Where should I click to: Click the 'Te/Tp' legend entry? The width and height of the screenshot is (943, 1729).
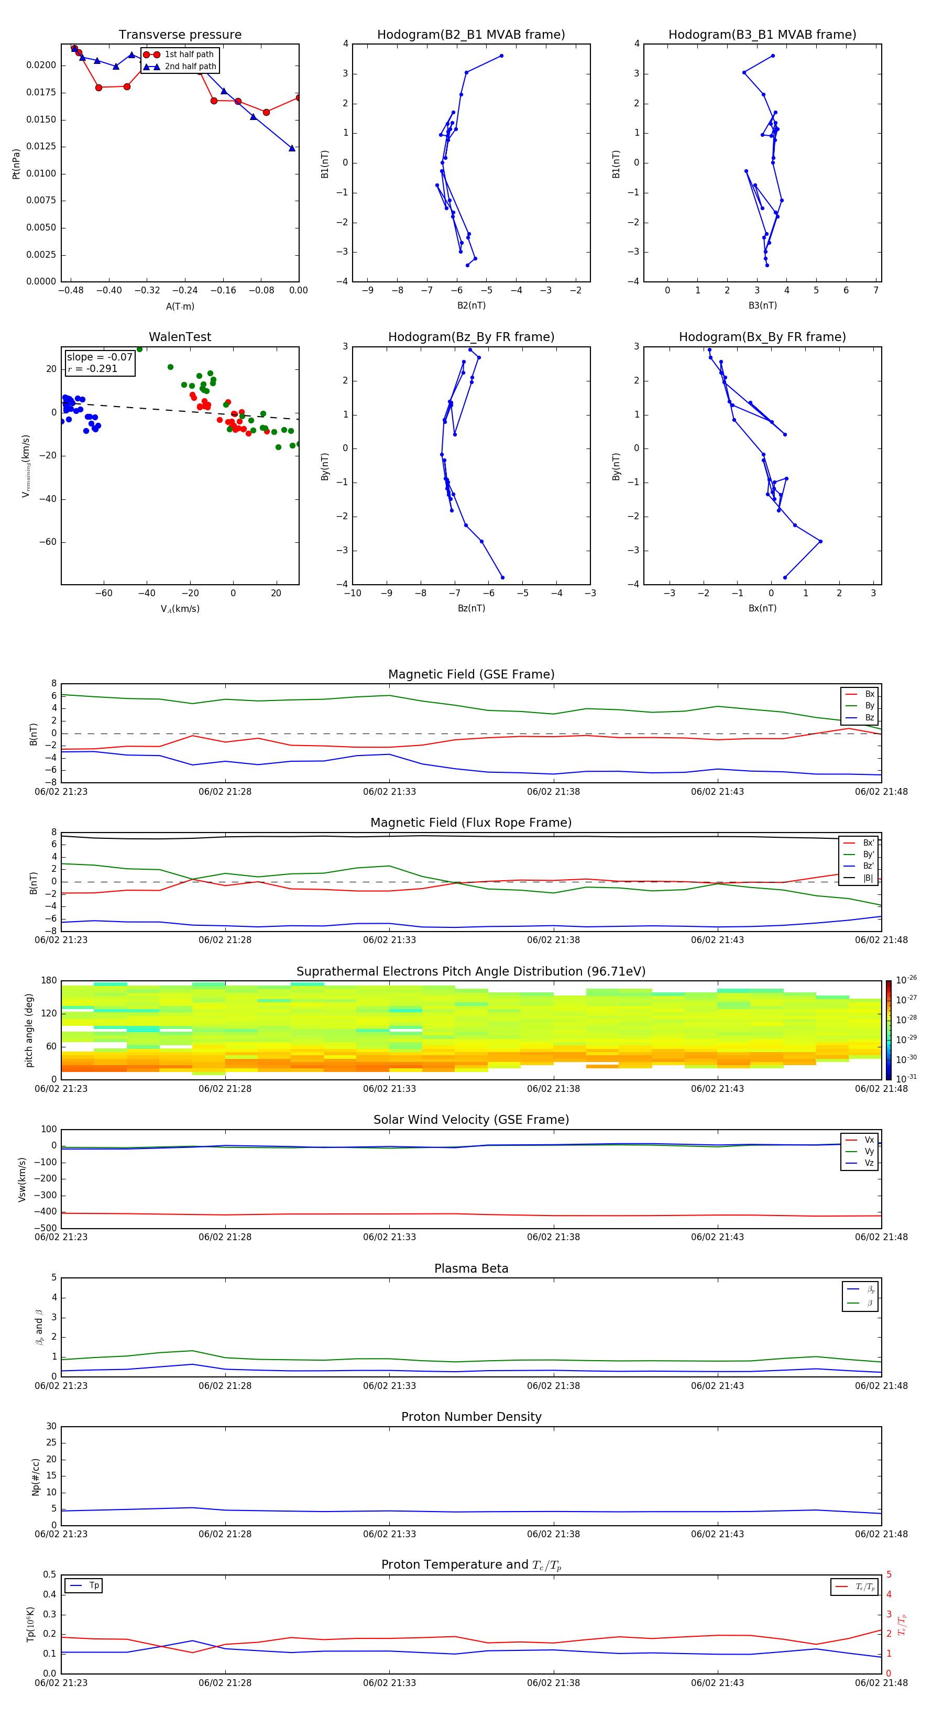[x=854, y=1586]
